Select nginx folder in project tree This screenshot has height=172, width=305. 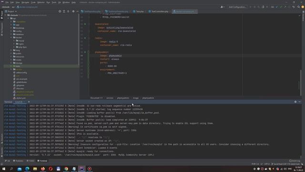[x=20, y=44]
